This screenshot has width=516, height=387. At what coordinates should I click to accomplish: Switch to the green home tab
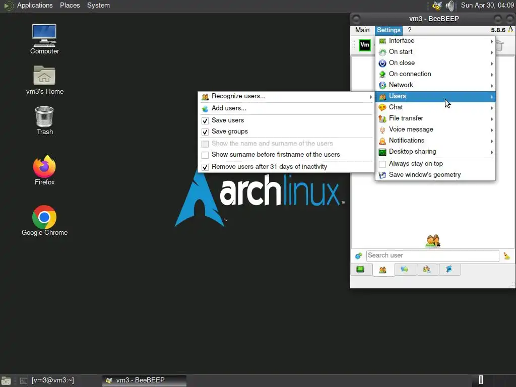pyautogui.click(x=360, y=270)
